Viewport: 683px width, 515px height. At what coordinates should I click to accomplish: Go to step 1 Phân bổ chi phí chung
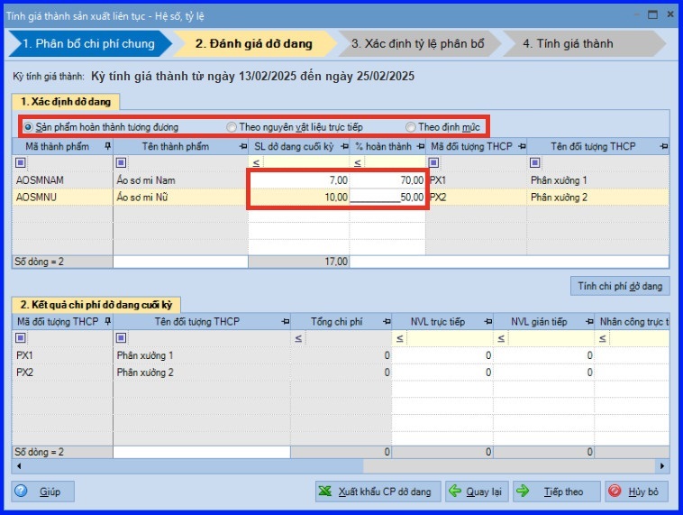[88, 43]
